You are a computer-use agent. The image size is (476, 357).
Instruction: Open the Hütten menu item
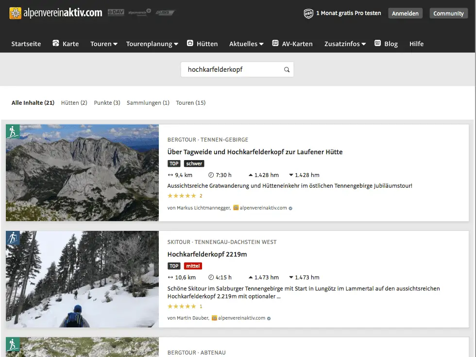207,44
